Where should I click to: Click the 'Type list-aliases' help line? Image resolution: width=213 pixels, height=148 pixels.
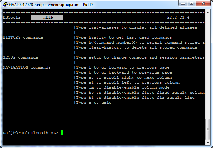(136, 27)
